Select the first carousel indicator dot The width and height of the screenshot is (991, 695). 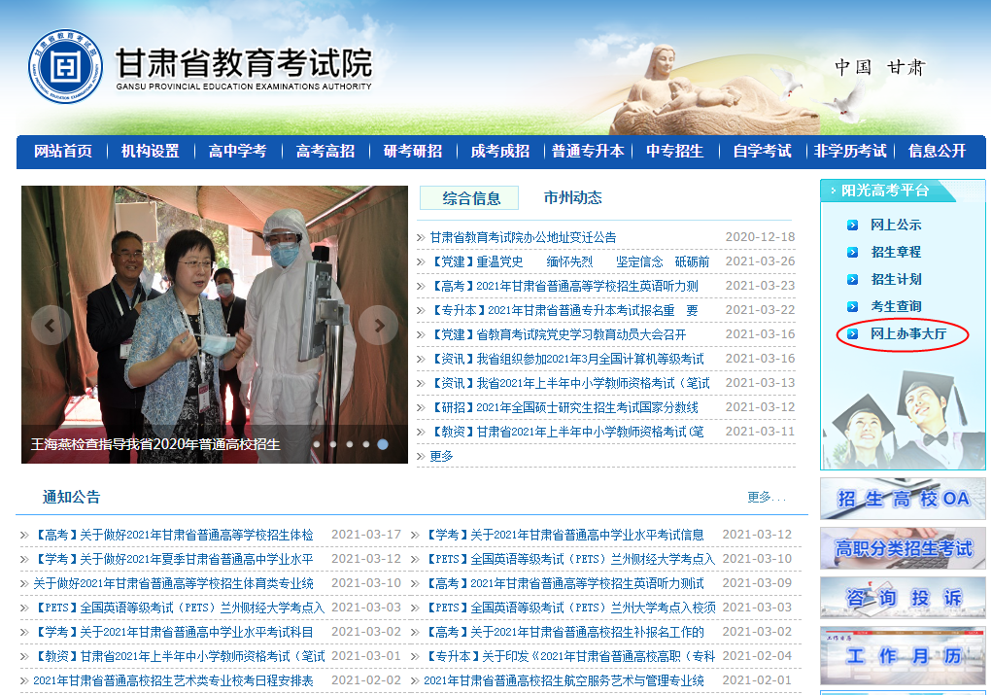(x=316, y=444)
